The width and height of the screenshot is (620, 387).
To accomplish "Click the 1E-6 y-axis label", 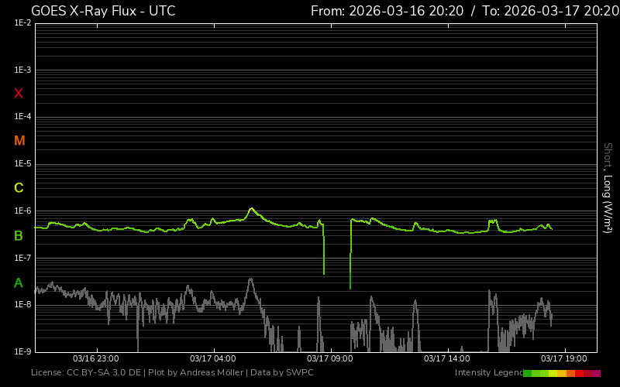I will (22, 211).
